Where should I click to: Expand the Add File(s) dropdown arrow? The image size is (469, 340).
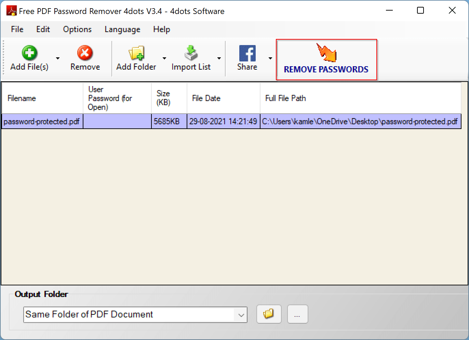click(58, 58)
